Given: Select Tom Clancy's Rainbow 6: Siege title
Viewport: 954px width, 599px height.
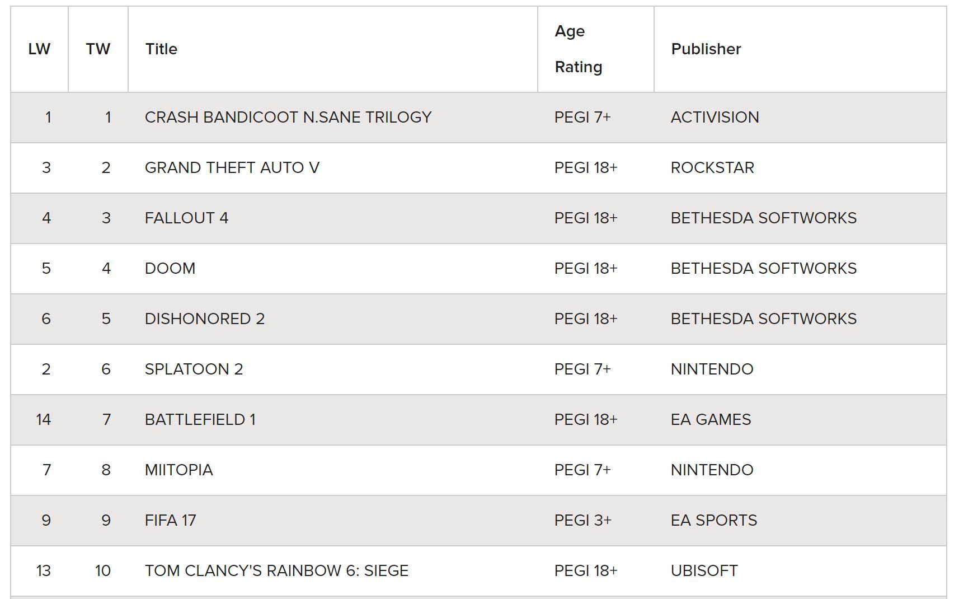Looking at the screenshot, I should coord(276,571).
